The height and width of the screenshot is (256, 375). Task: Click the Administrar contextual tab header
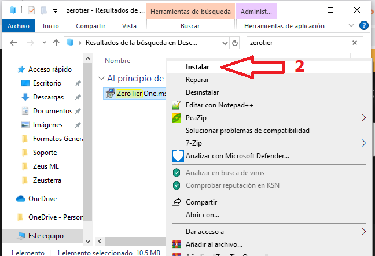[x=256, y=12]
